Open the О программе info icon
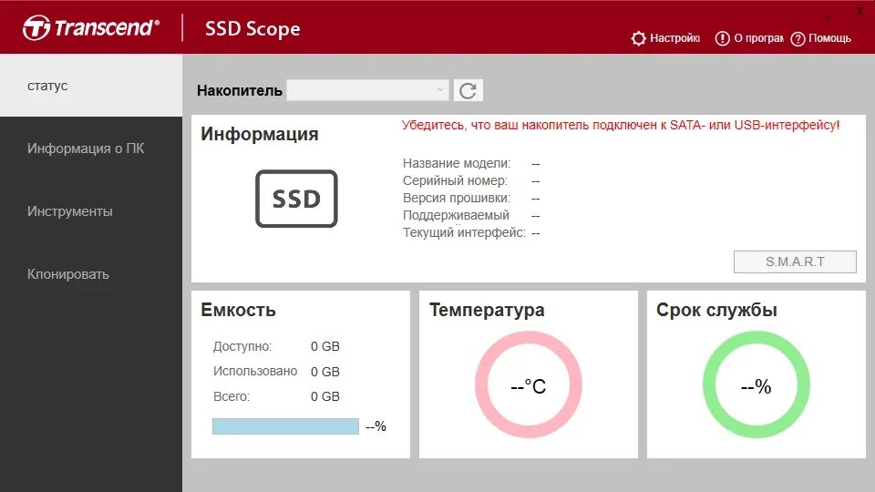Viewport: 875px width, 492px height. point(722,38)
